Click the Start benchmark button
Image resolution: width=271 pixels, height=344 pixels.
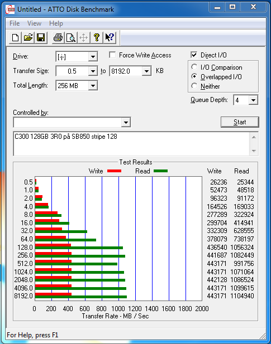[240, 122]
